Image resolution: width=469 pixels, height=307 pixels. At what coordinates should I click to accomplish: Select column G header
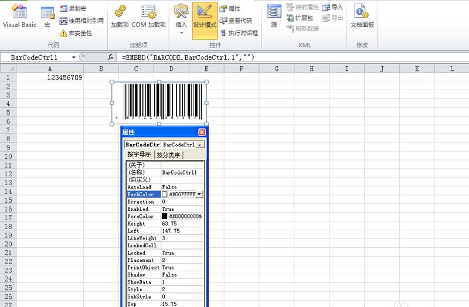pyautogui.click(x=276, y=69)
